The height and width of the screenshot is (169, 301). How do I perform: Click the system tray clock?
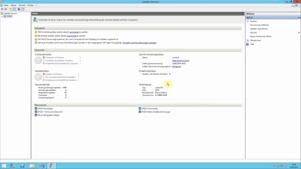[293, 166]
